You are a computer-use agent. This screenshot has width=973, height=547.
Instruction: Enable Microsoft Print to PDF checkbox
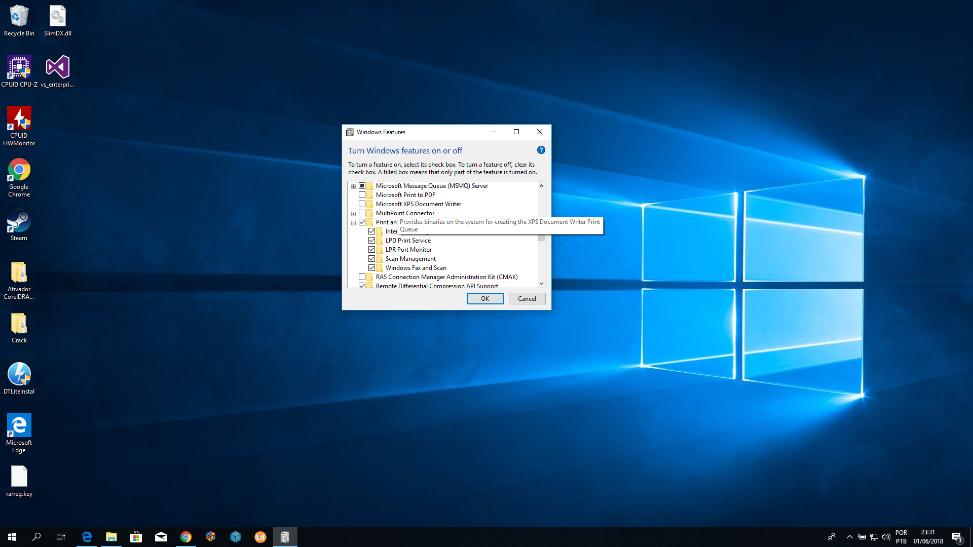362,195
